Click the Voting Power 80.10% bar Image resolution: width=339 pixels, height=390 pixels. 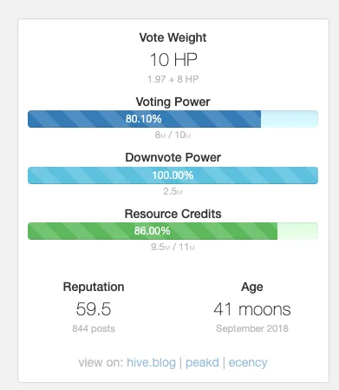pos(173,119)
